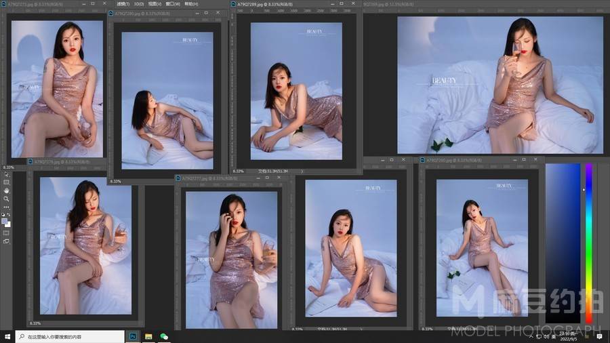
Task: Change the screen mode icon
Action: tap(6, 241)
